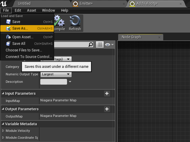
Task: Add a new Input Parameter
Action: click(107, 94)
